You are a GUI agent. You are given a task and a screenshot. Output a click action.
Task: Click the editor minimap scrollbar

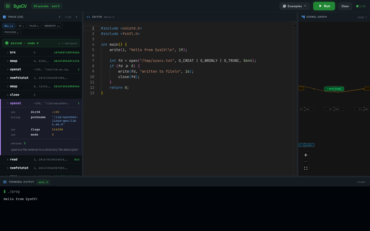[x=295, y=99]
